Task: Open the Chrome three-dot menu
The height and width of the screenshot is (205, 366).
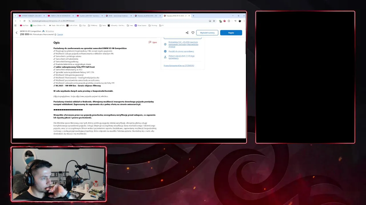Action: 244,21
